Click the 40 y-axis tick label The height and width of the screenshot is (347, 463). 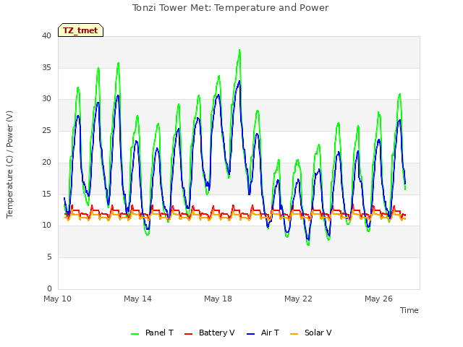46,36
